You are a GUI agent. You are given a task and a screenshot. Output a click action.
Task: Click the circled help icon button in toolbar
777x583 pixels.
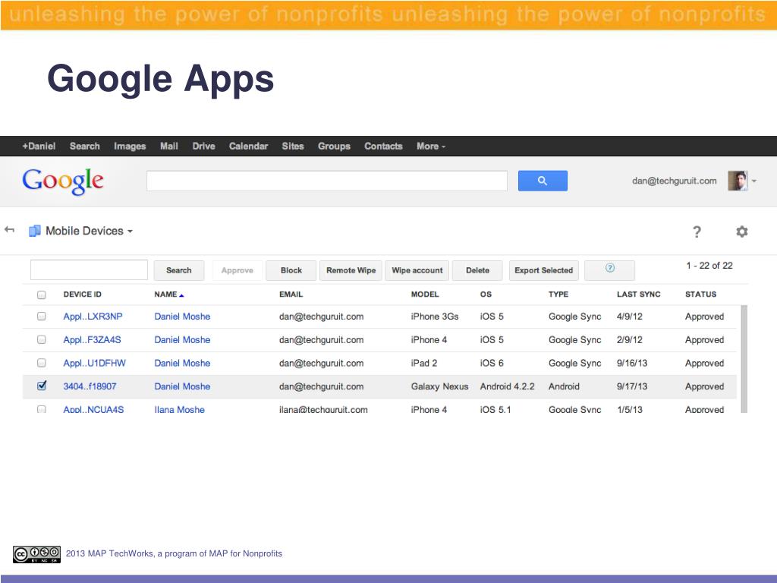tap(610, 270)
